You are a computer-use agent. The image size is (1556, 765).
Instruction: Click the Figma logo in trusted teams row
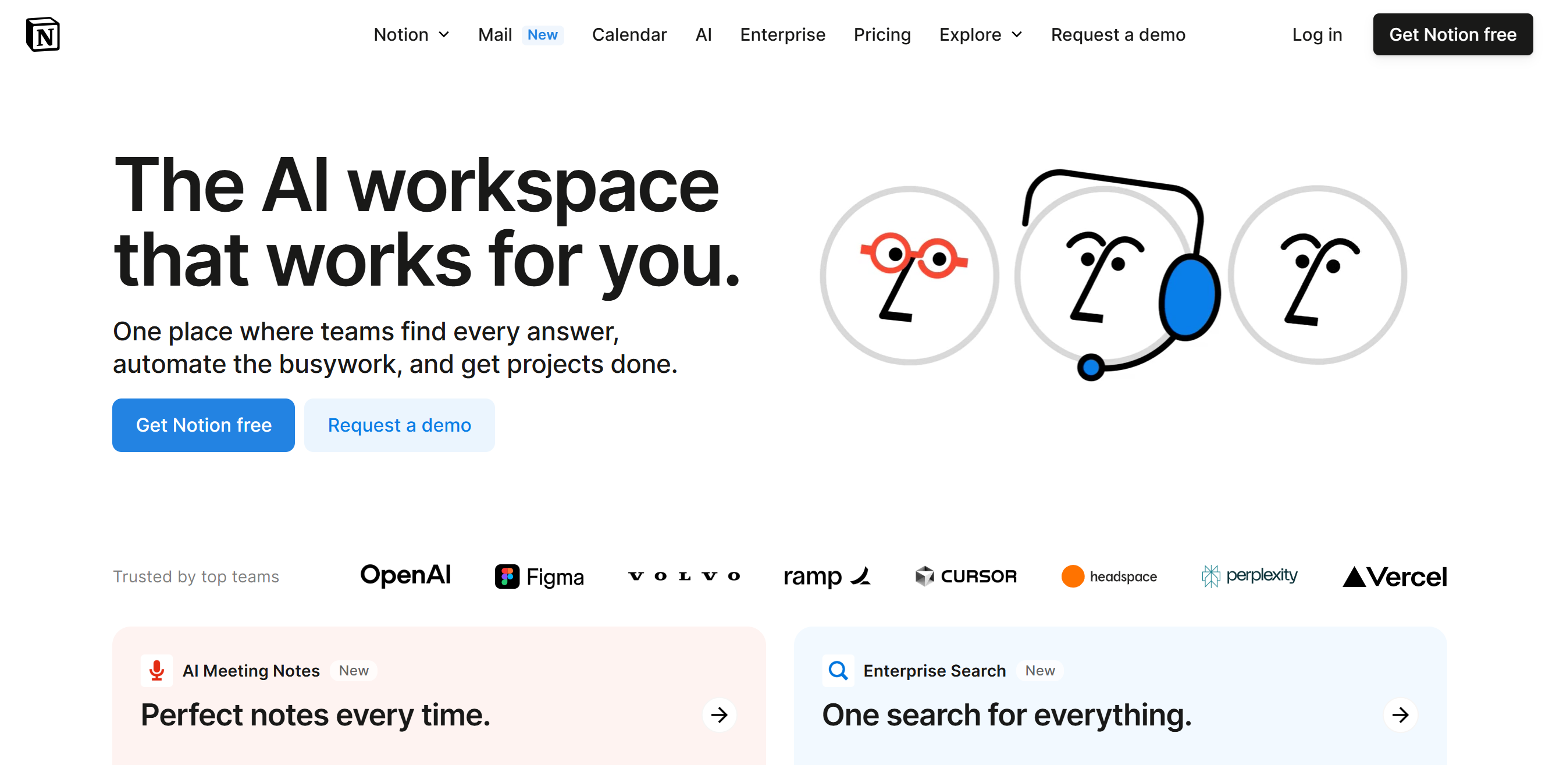[539, 576]
